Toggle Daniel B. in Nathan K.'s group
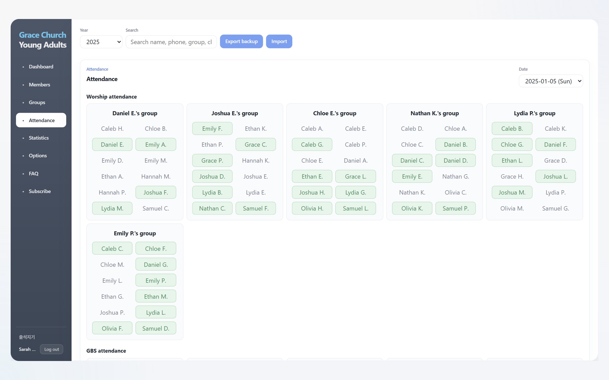The image size is (609, 380). [x=455, y=145]
